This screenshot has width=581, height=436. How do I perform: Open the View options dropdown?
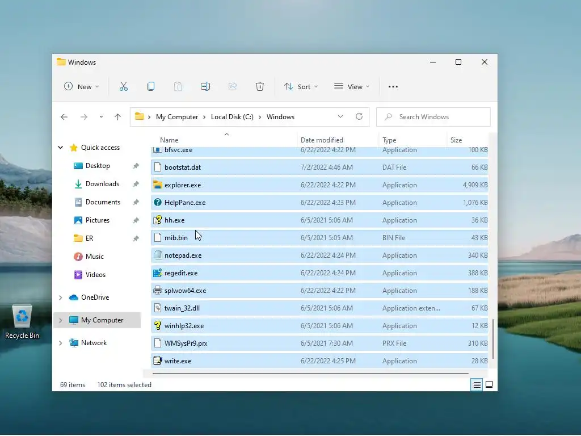pos(352,87)
